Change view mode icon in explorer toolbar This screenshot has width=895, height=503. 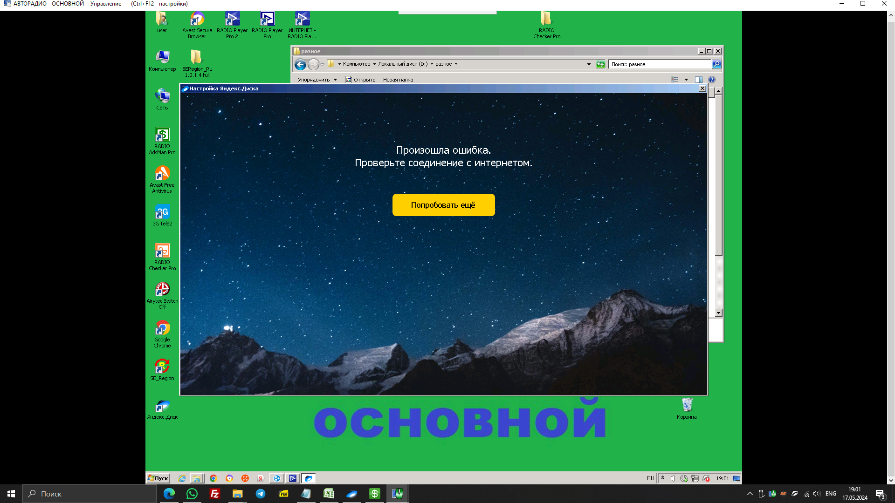[x=675, y=80]
